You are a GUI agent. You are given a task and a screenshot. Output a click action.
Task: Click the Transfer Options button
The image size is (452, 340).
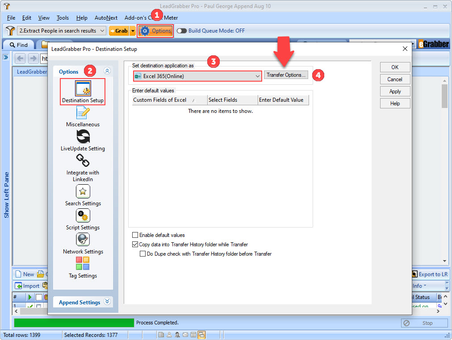click(286, 75)
